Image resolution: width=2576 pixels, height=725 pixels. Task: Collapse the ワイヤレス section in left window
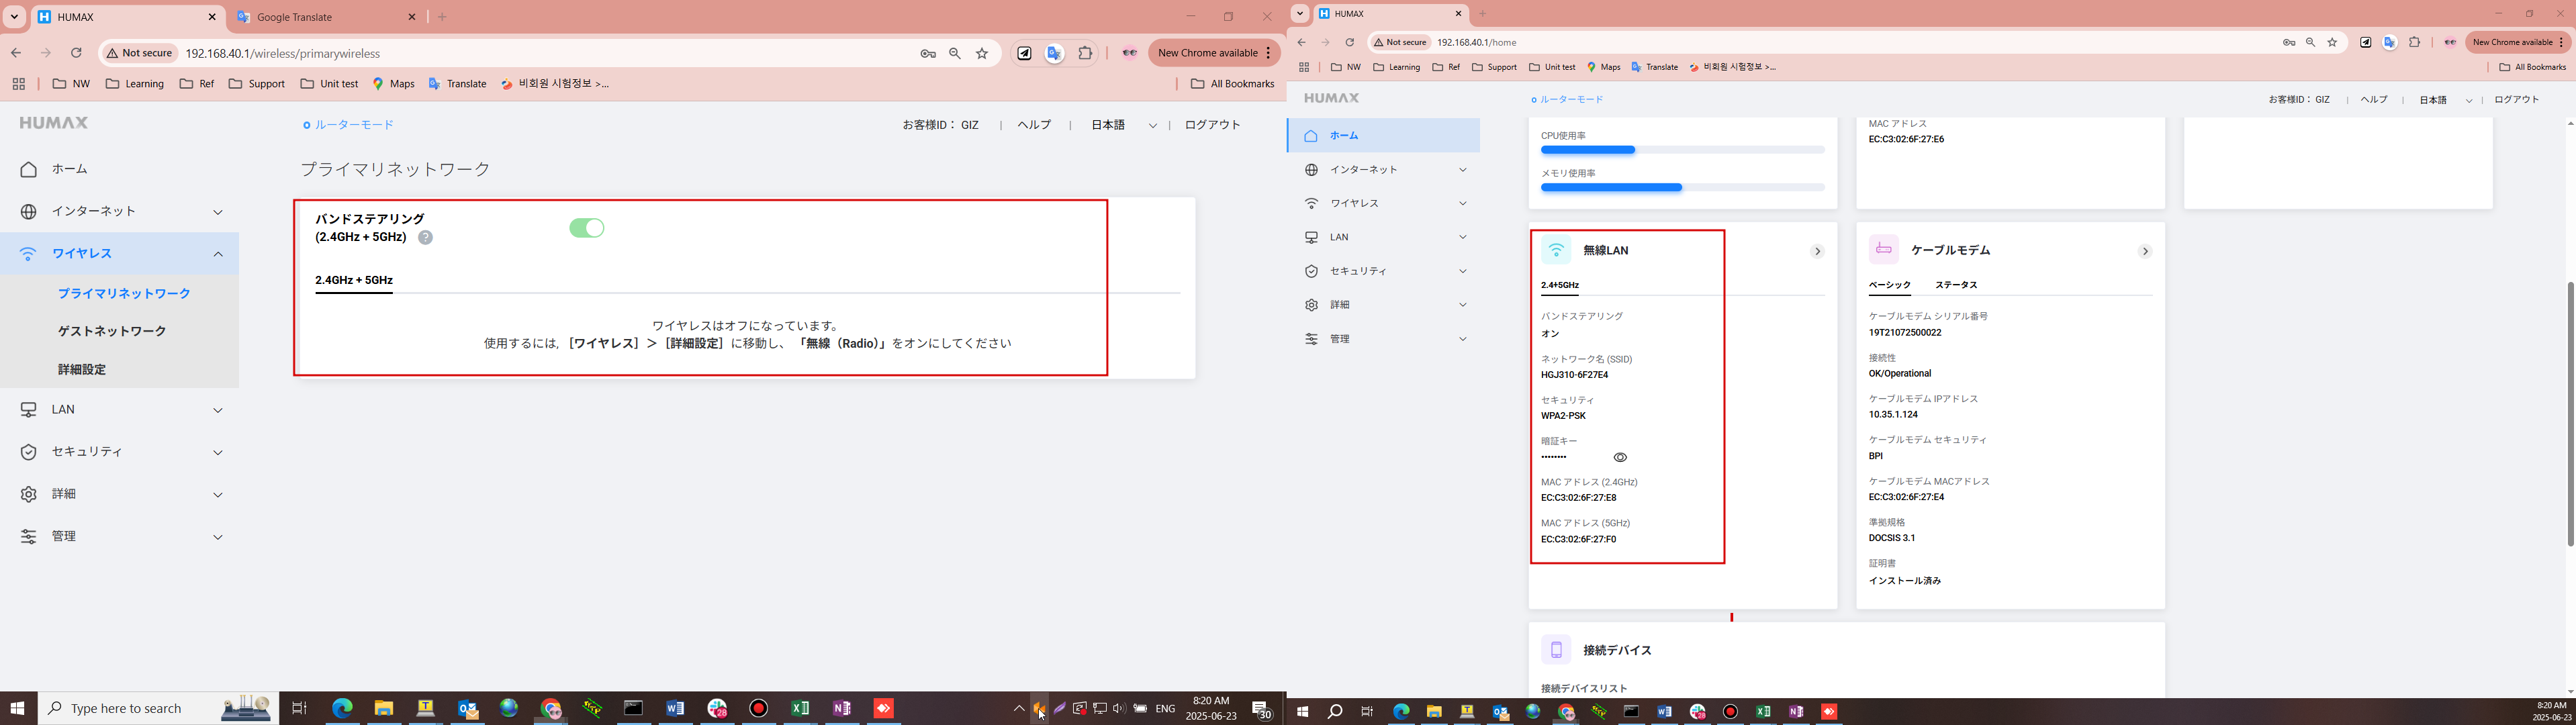[x=218, y=254]
